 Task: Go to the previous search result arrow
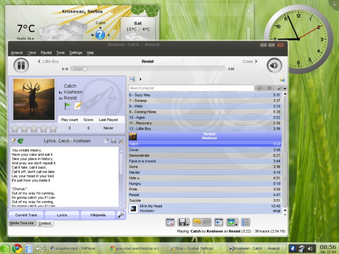pos(259,88)
